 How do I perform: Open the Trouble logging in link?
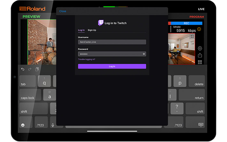click(87, 59)
